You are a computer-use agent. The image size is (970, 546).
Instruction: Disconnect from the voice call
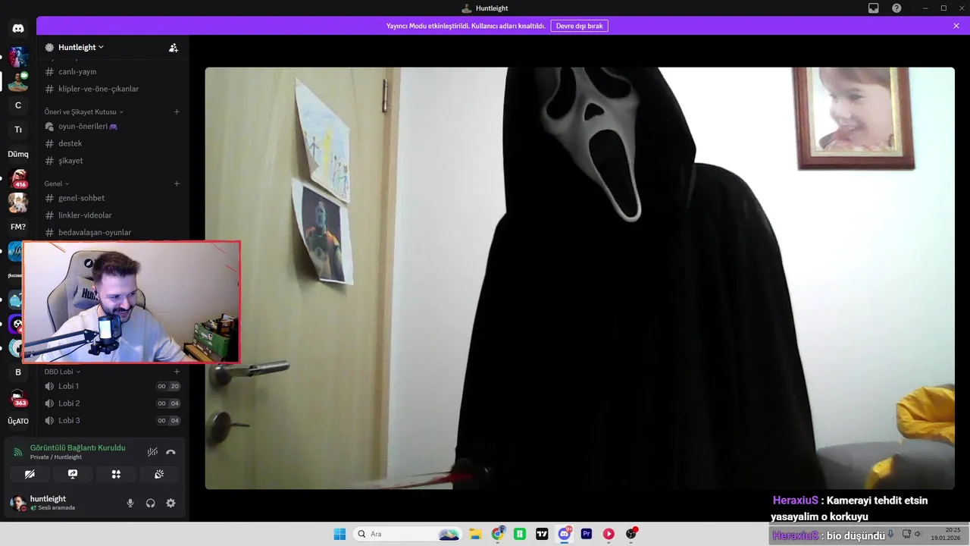(171, 452)
